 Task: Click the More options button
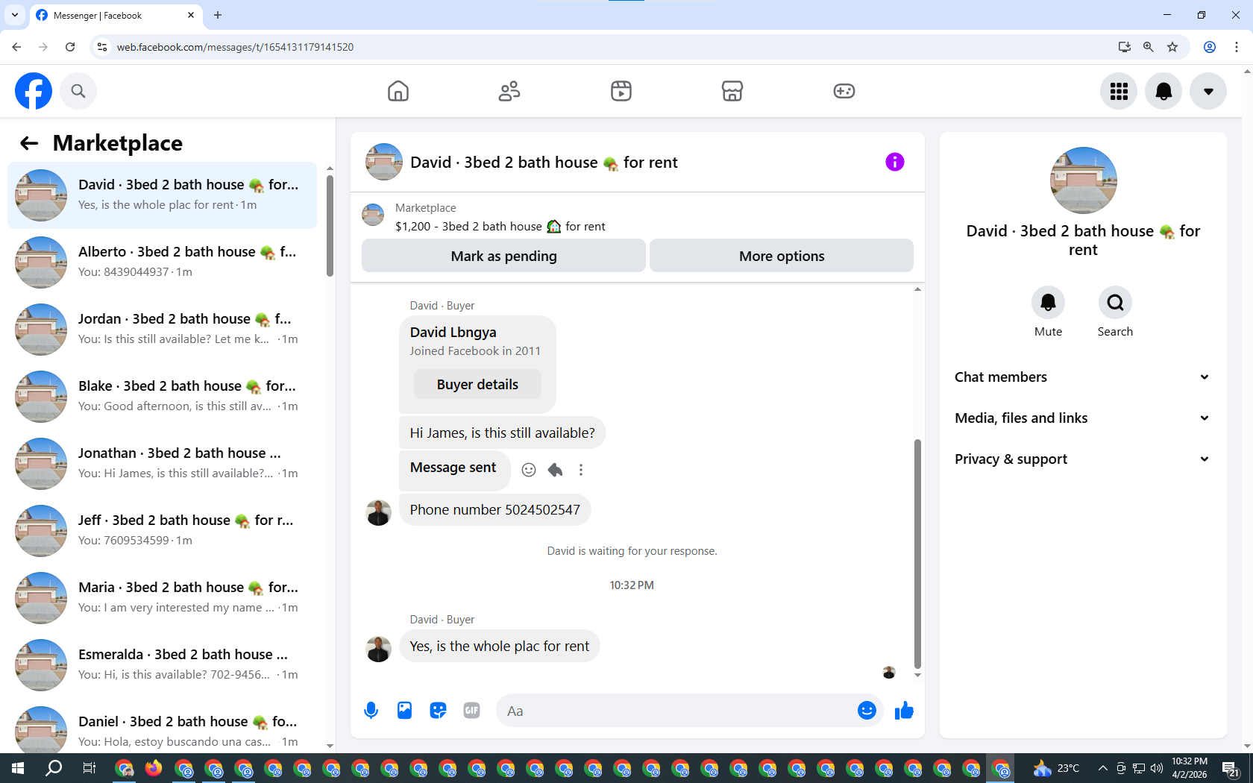point(782,256)
